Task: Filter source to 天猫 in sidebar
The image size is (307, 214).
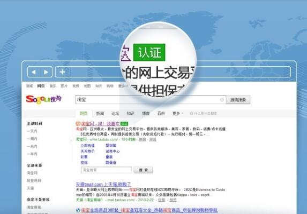Action: click(x=31, y=188)
